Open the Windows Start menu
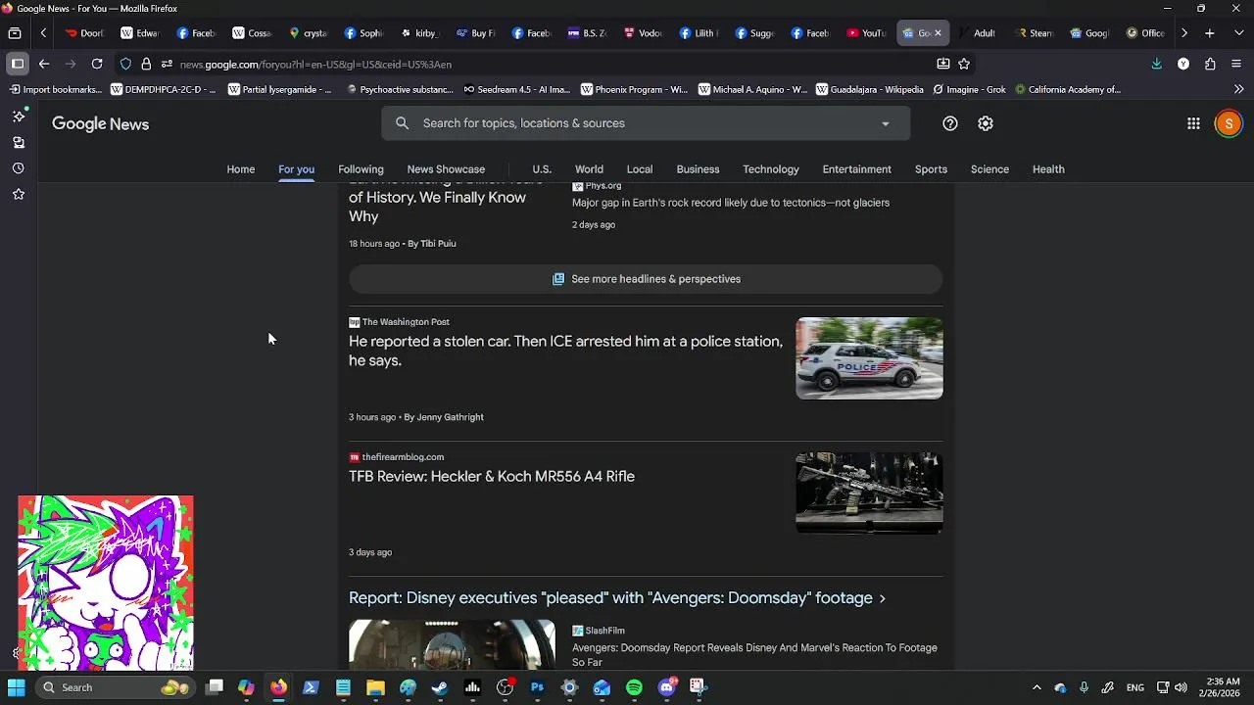 tap(17, 687)
